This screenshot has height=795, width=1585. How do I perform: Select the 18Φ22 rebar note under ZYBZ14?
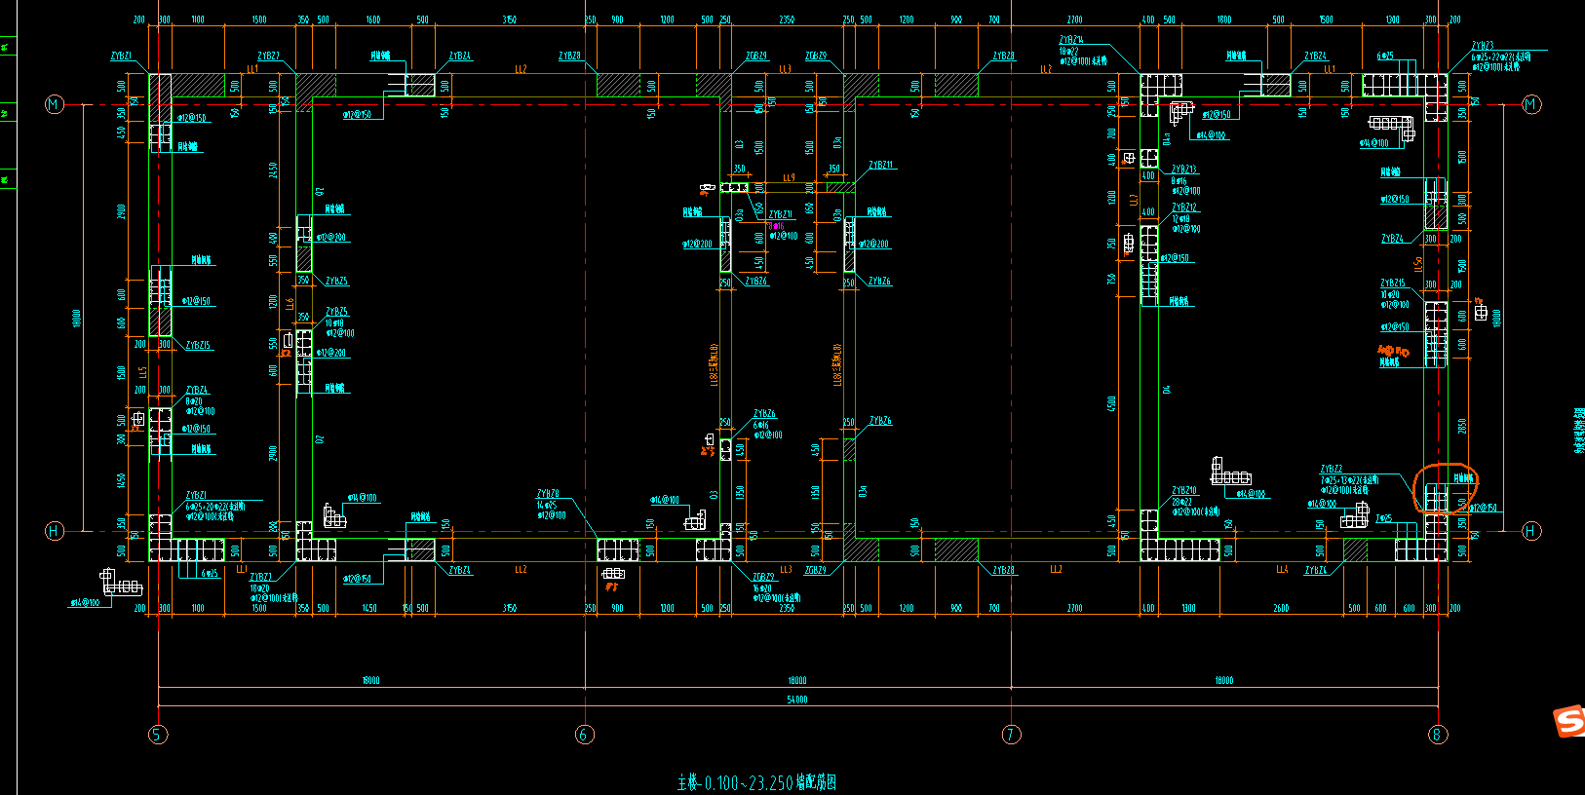[x=1069, y=51]
